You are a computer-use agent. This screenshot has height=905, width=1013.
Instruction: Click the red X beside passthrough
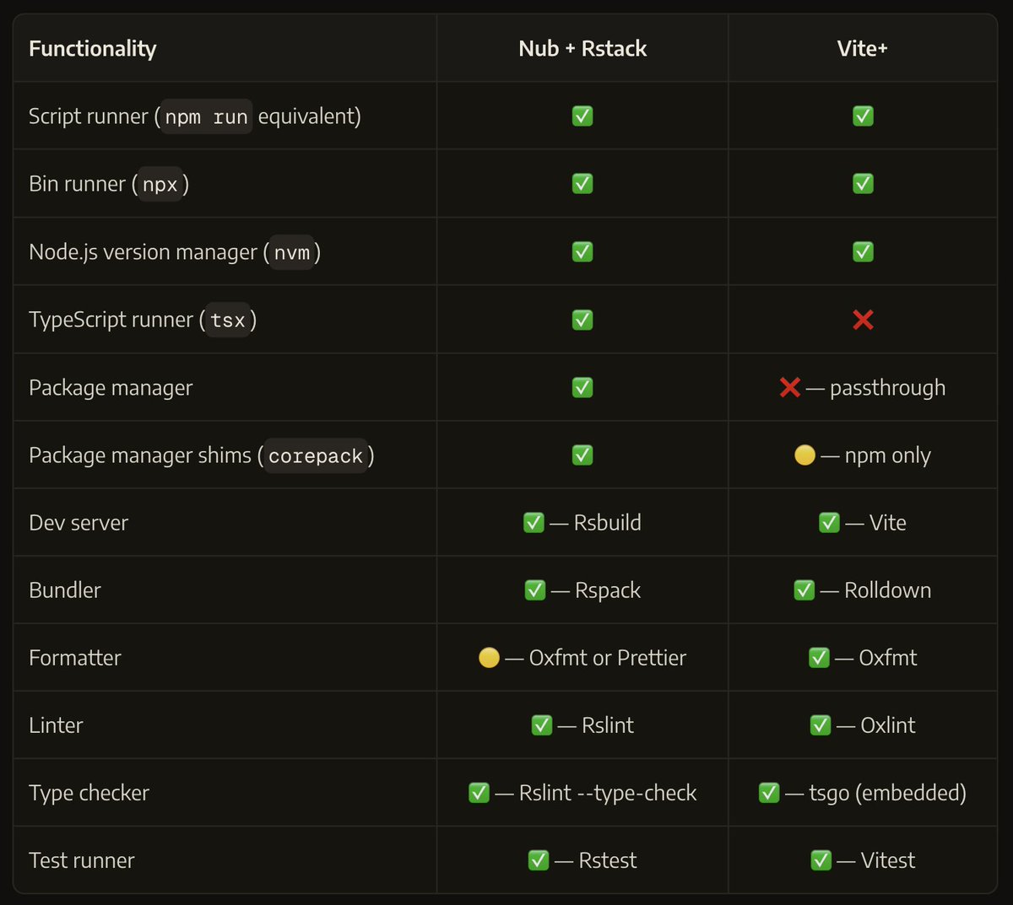click(x=790, y=387)
